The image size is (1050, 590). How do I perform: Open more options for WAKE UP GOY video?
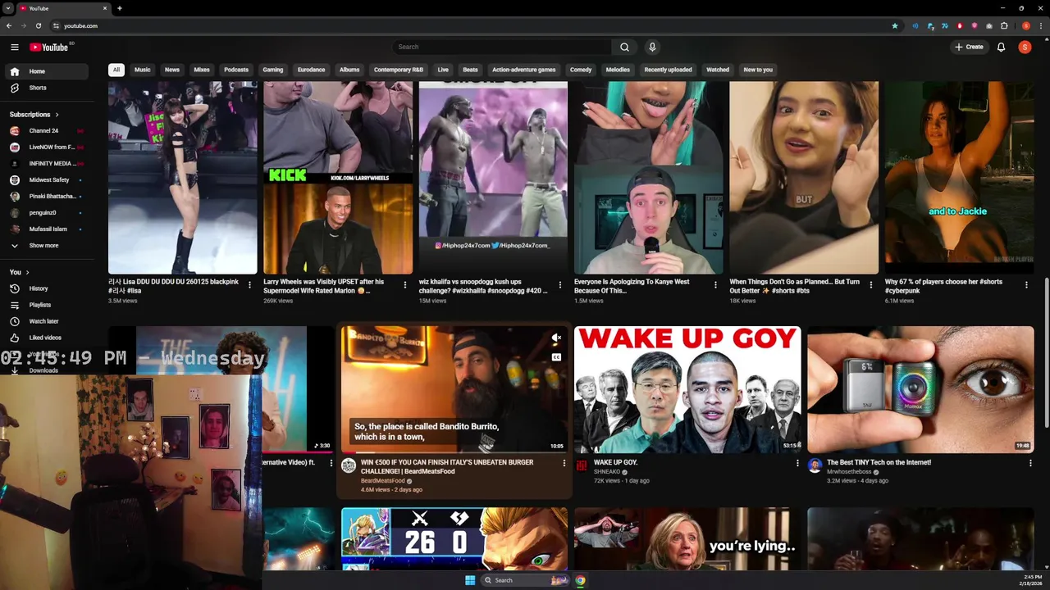coord(797,463)
